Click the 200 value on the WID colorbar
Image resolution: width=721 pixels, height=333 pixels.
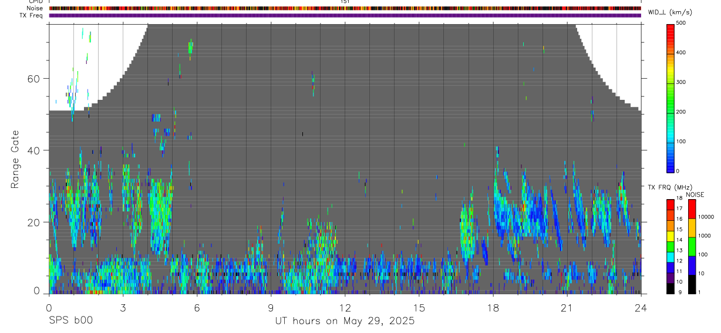(x=681, y=112)
